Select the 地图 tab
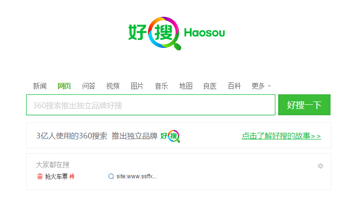The height and width of the screenshot is (202, 360). tap(186, 86)
